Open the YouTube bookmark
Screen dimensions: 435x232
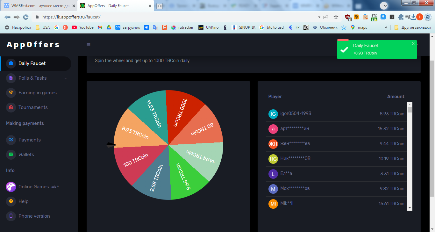click(x=83, y=27)
